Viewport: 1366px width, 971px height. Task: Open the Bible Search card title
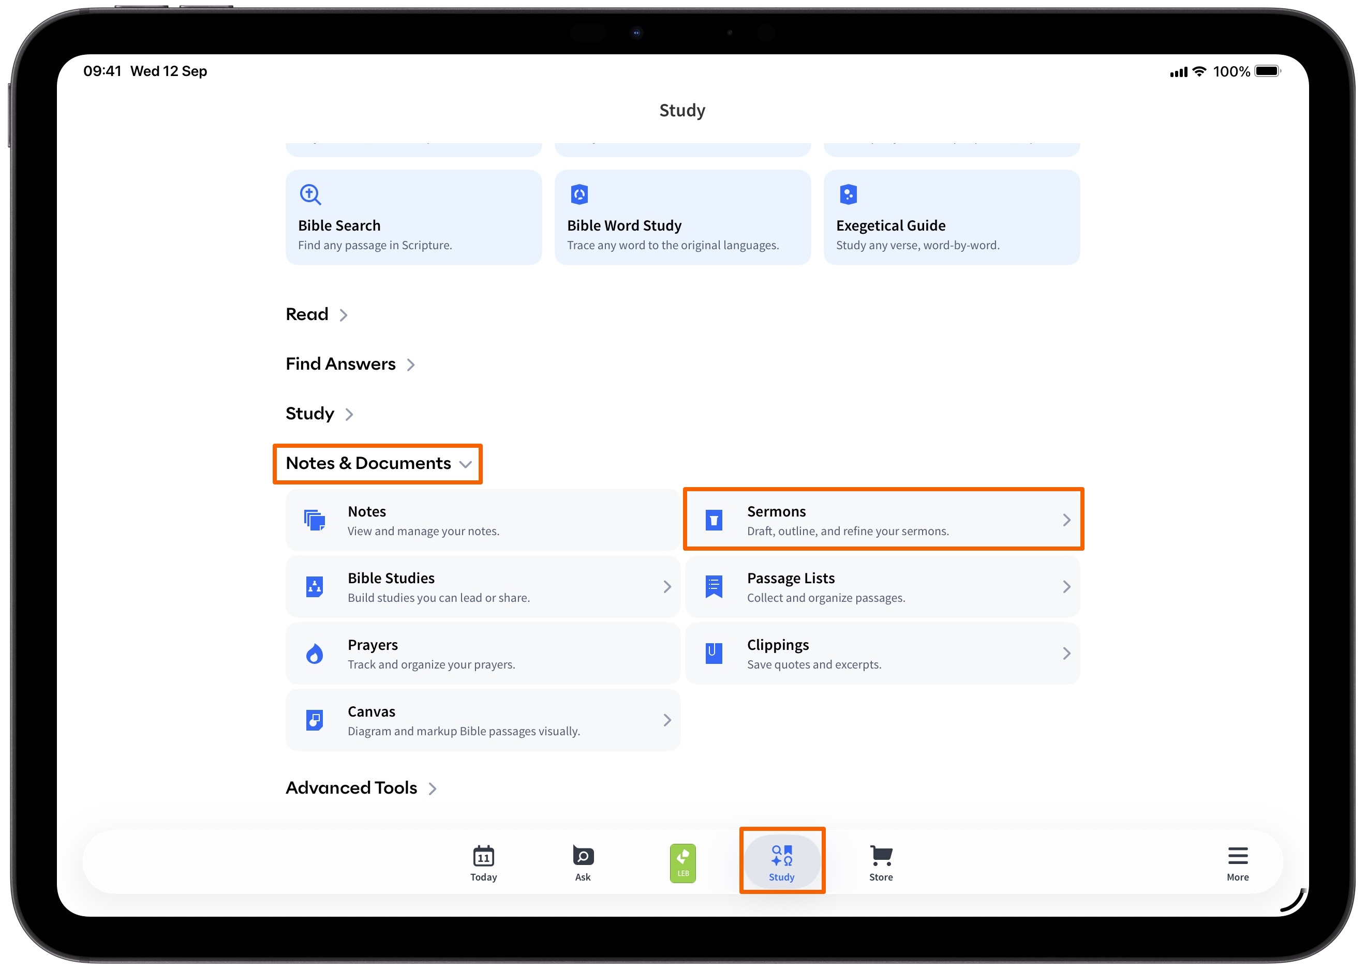[339, 225]
